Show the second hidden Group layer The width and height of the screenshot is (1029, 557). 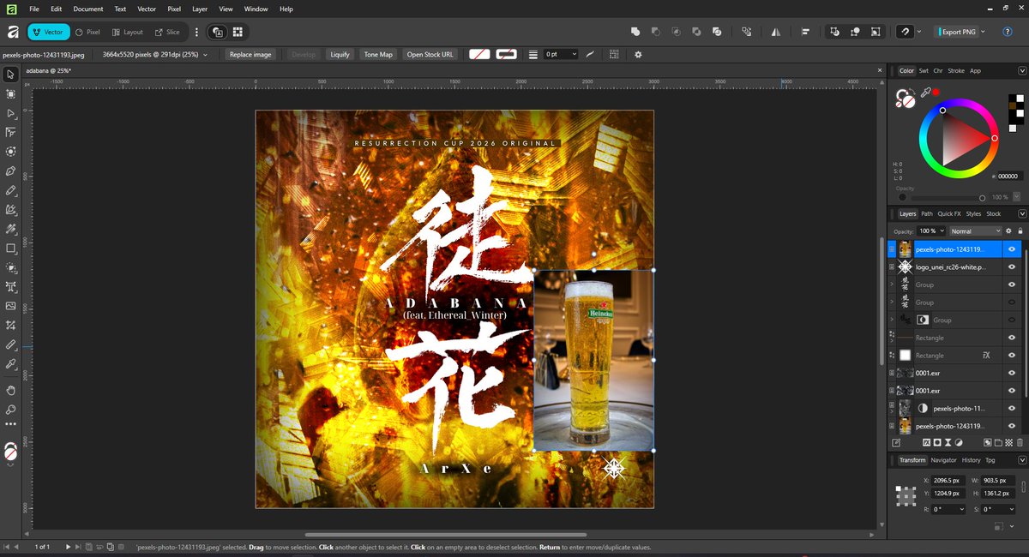(1013, 302)
